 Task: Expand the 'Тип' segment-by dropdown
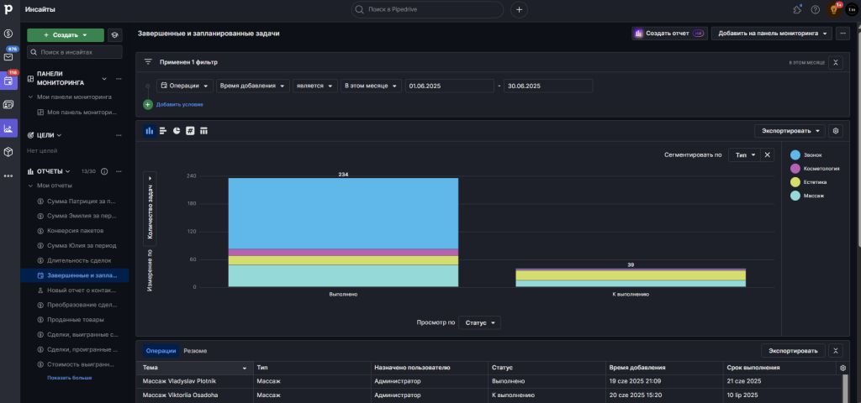[744, 155]
